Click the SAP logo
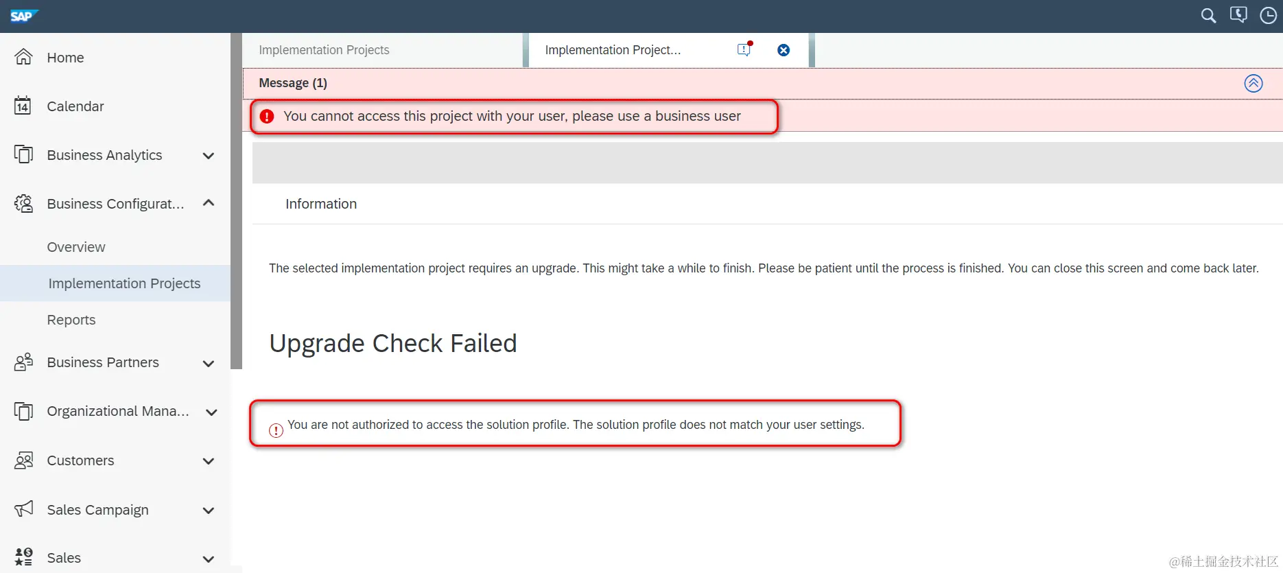Screen dimensions: 1283x573 click(x=24, y=16)
